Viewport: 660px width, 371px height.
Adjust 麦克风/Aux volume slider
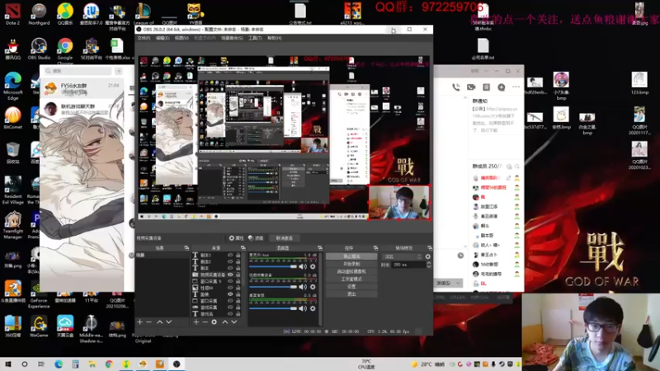(x=273, y=266)
